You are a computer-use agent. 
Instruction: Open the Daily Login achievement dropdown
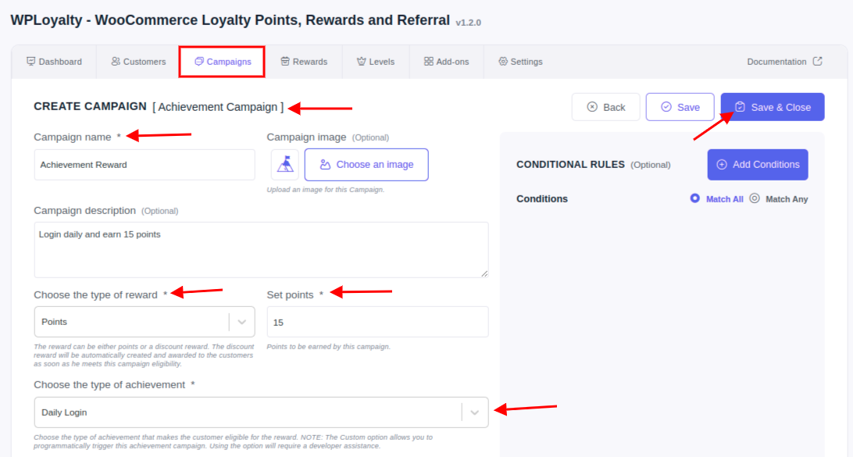pyautogui.click(x=261, y=412)
